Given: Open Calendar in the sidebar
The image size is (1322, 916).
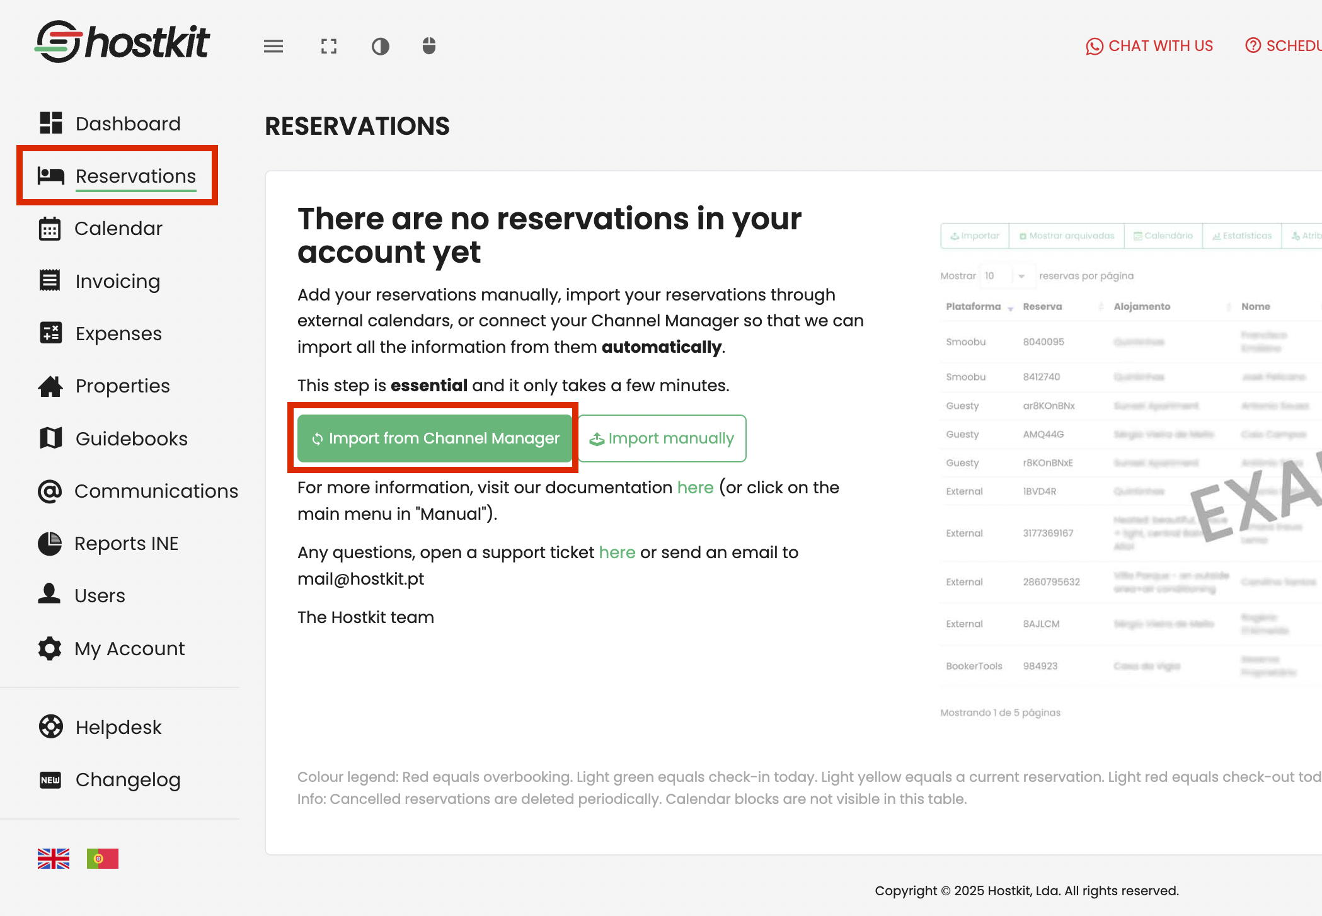Looking at the screenshot, I should pos(118,228).
